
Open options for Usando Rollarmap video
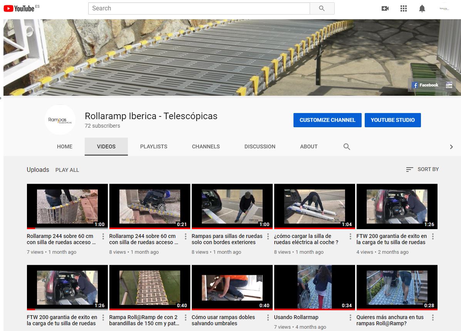pyautogui.click(x=350, y=318)
